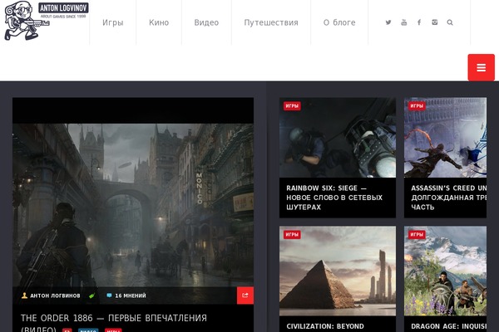
Task: Click the green tag icon on The Order post
Action: click(92, 295)
